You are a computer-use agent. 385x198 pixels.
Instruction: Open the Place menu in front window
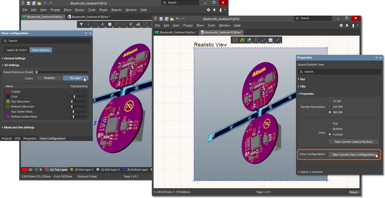200,25
